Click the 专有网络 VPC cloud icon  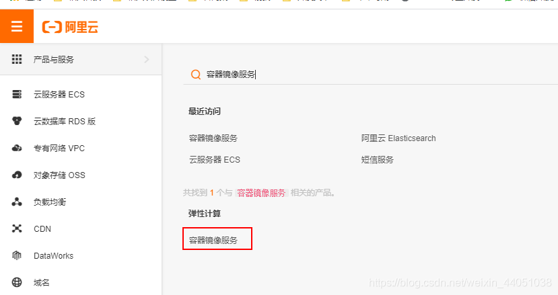coord(17,149)
